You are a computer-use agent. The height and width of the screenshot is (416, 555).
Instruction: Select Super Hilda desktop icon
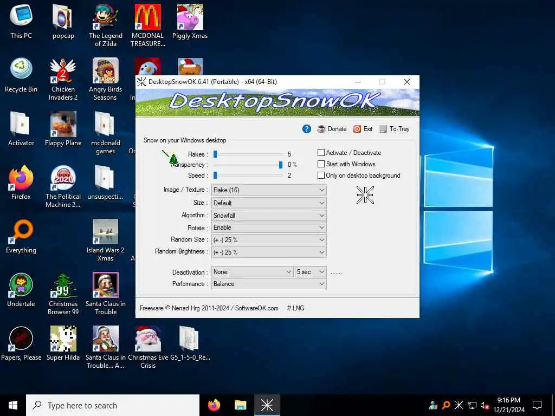tap(63, 343)
